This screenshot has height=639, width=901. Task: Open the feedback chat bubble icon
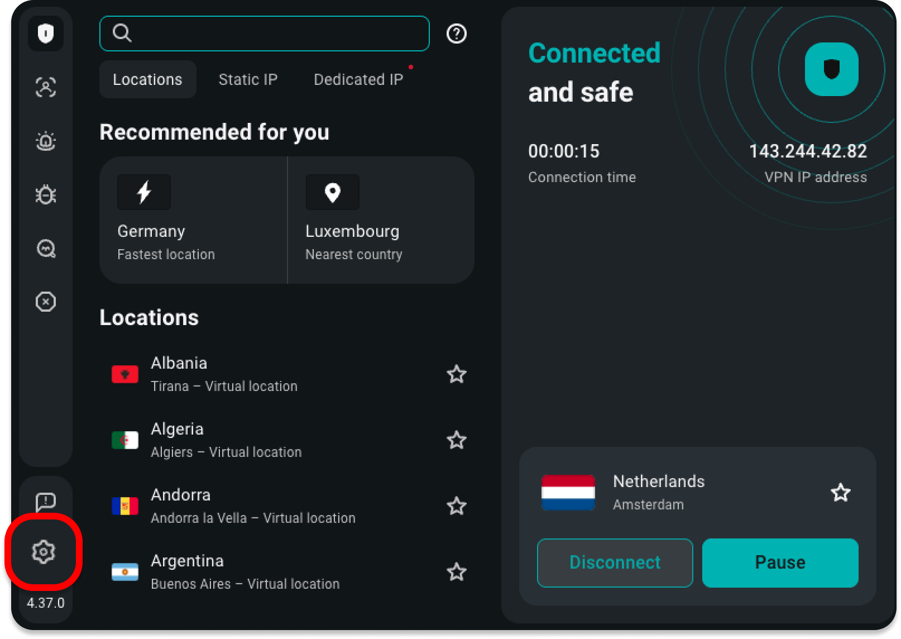[46, 502]
